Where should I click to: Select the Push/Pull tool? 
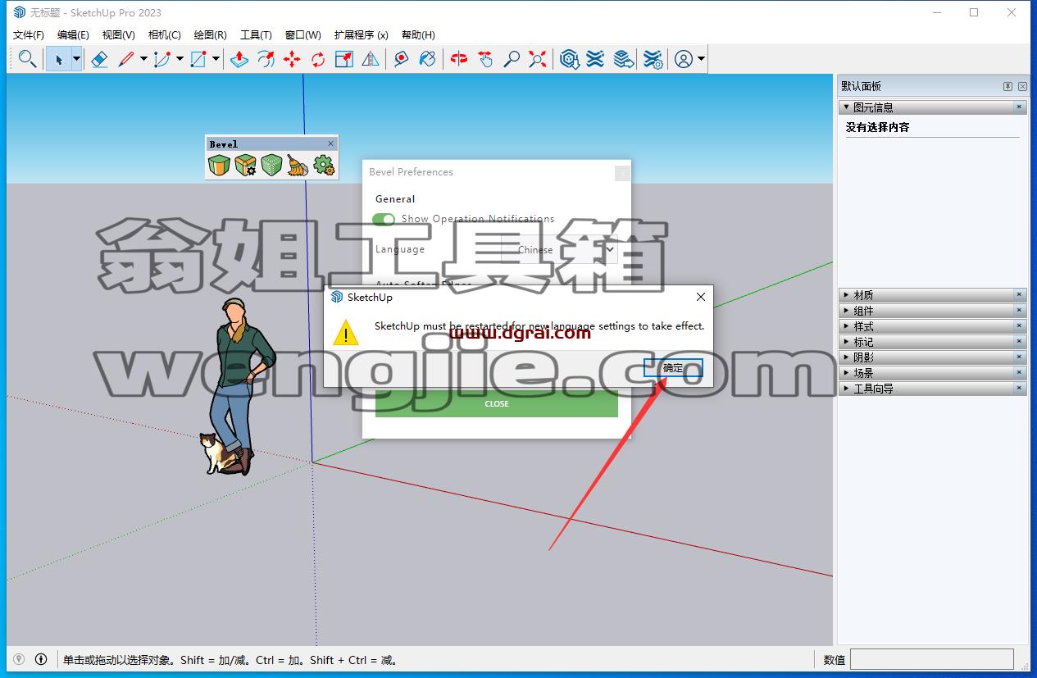point(239,59)
